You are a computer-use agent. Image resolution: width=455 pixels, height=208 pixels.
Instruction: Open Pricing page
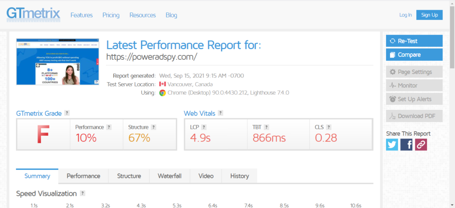[111, 15]
